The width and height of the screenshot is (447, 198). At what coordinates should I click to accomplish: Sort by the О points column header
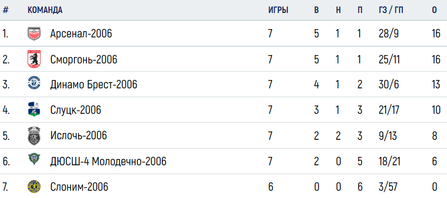434,10
